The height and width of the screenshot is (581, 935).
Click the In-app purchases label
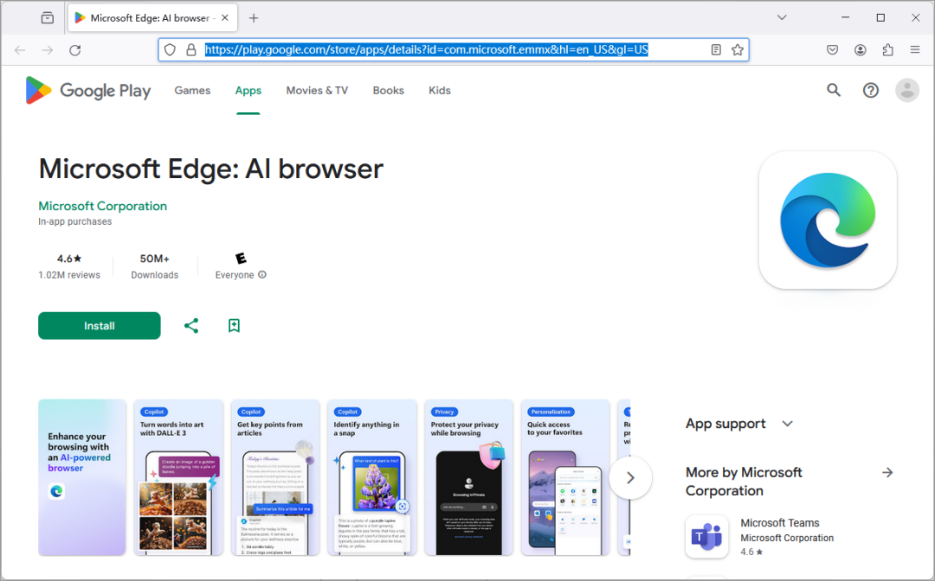tap(75, 221)
